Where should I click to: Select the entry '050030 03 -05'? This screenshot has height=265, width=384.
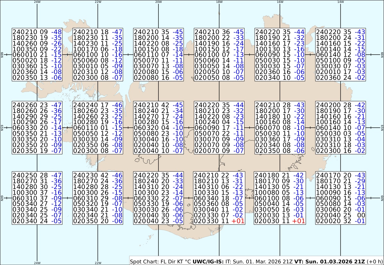[x=341, y=133]
